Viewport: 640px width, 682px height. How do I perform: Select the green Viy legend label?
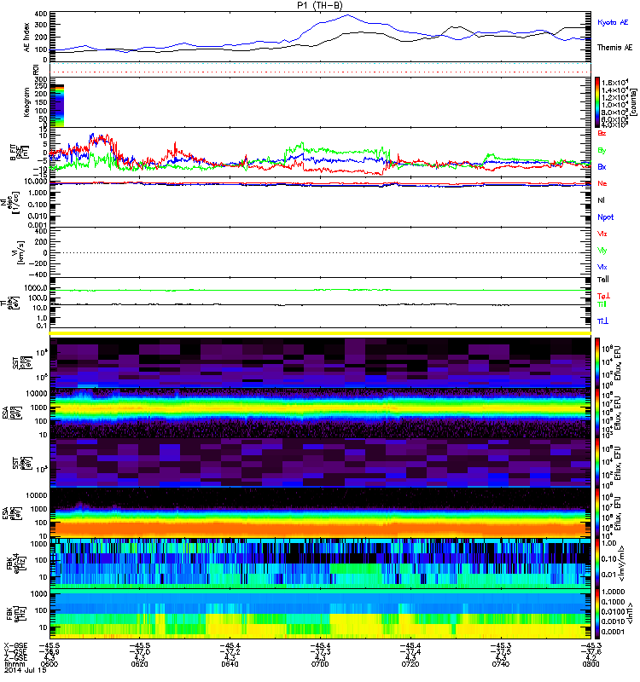click(x=602, y=251)
